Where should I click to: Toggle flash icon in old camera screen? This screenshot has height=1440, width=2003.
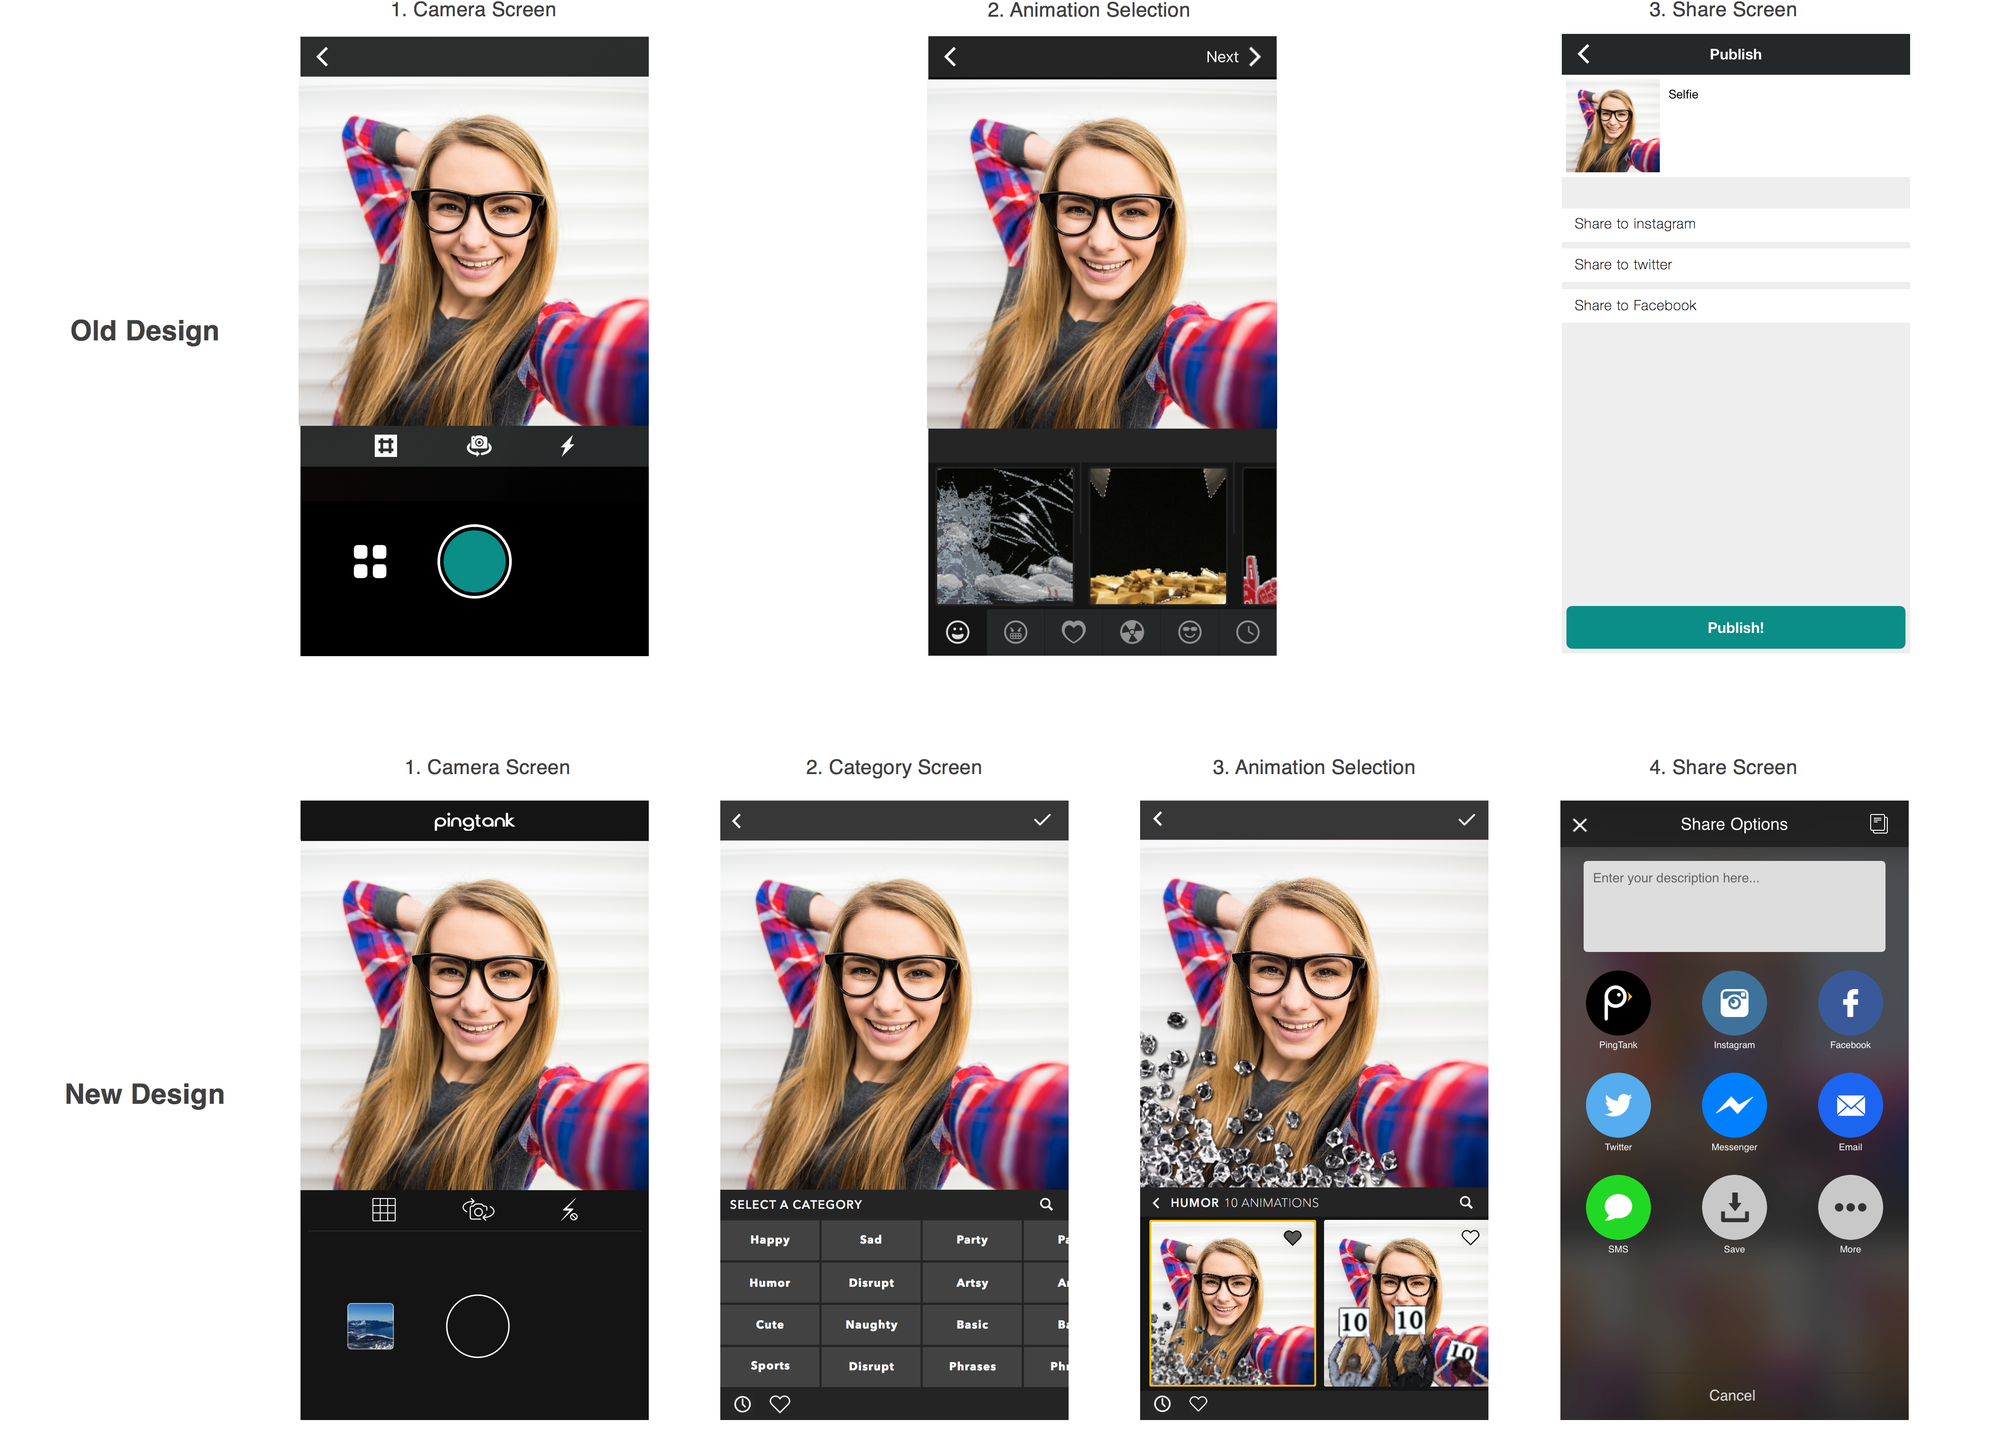[567, 445]
